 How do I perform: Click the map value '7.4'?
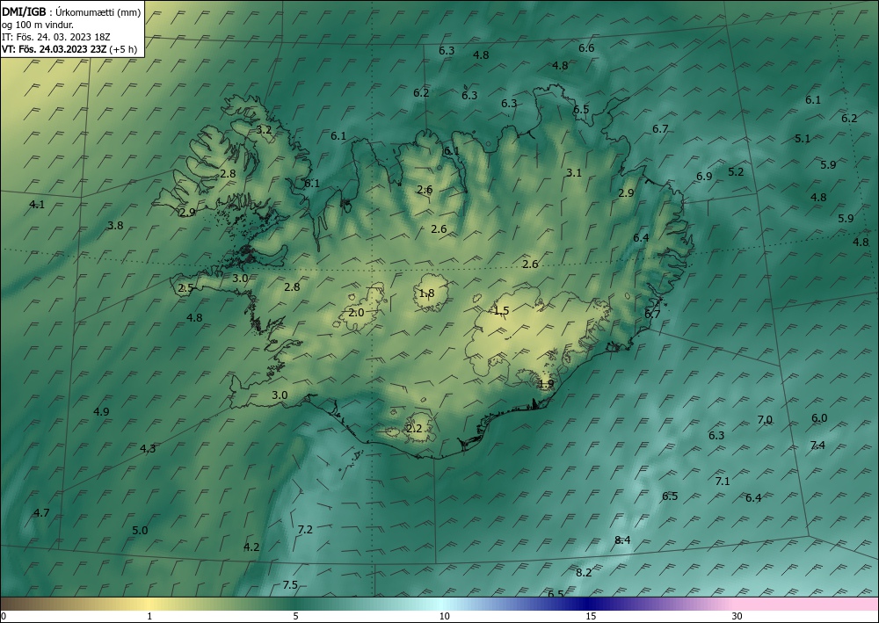coord(817,445)
